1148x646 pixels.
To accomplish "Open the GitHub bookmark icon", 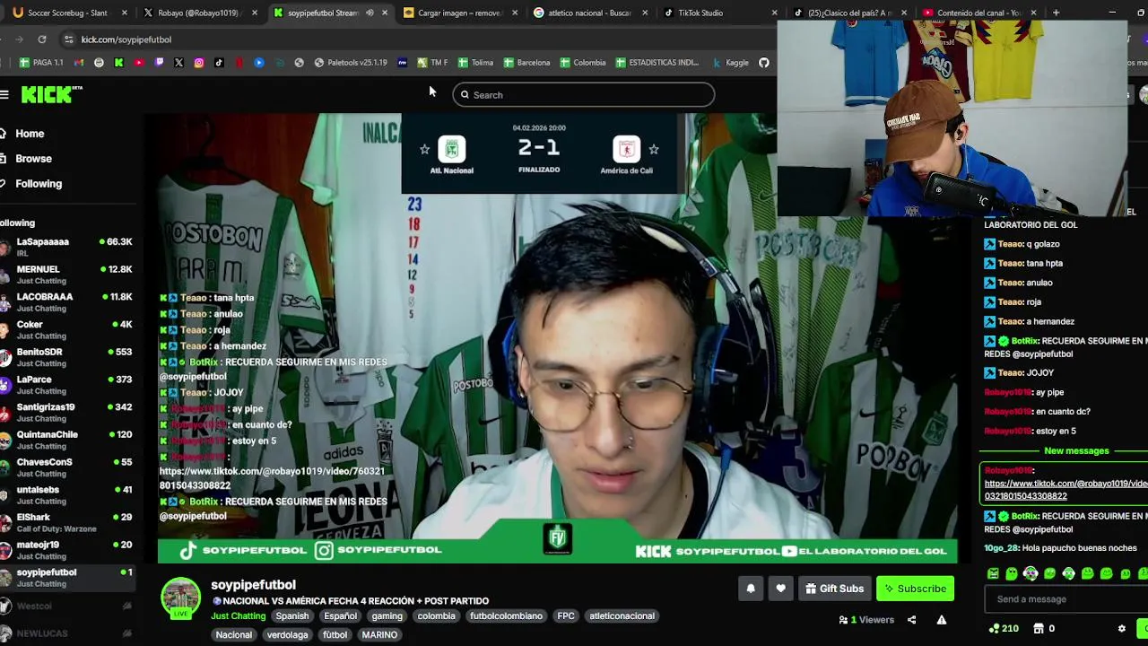I will (764, 63).
